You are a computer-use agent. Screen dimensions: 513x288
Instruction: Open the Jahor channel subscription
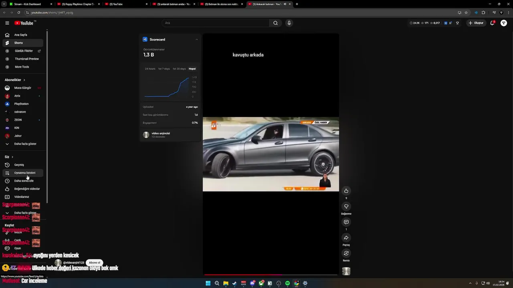23,136
